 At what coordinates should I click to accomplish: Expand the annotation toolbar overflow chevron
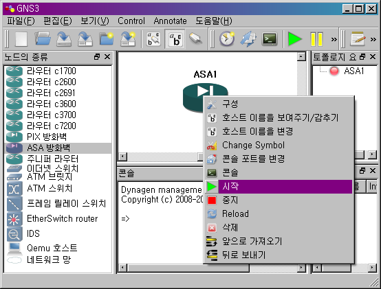[x=373, y=39]
